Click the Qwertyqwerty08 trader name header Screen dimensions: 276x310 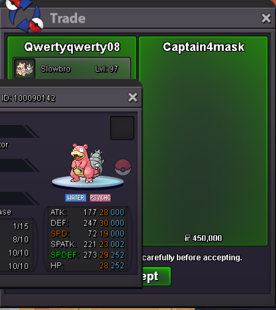click(x=72, y=47)
